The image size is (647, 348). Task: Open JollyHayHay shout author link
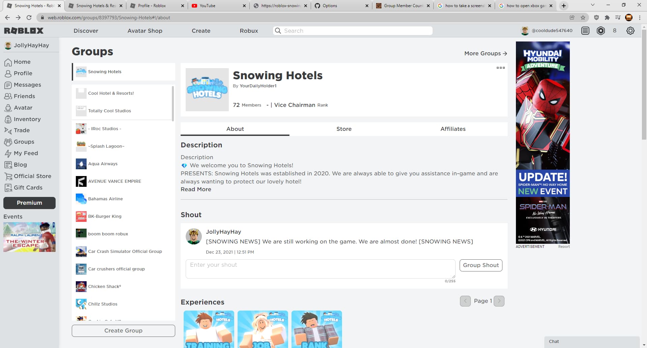223,232
